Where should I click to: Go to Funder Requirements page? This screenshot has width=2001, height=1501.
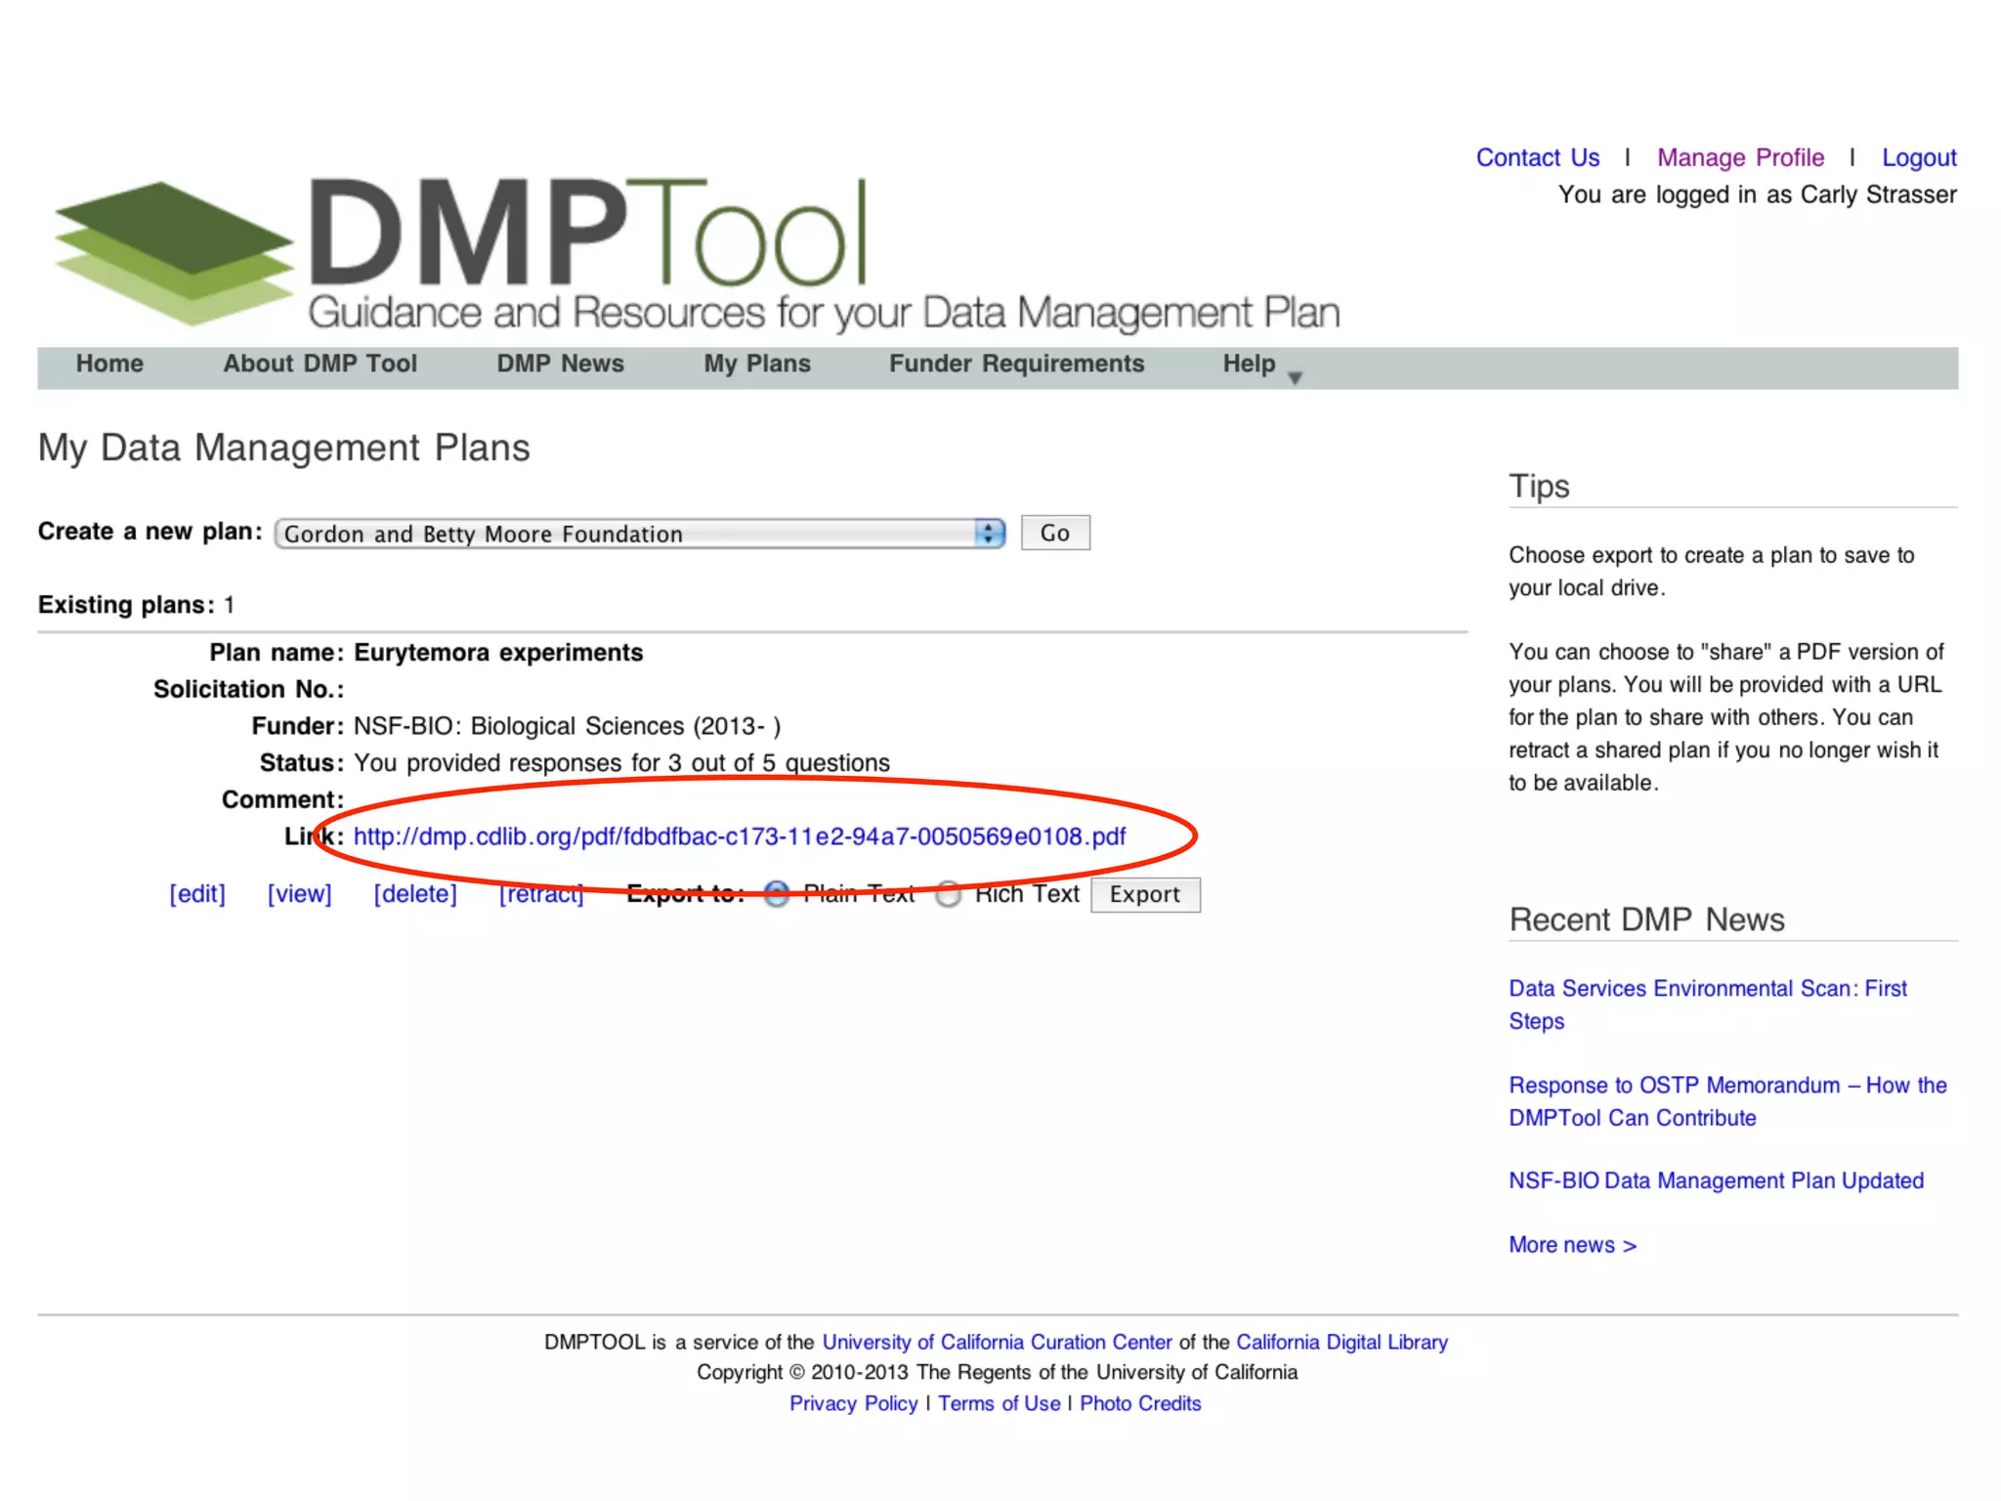click(1016, 364)
